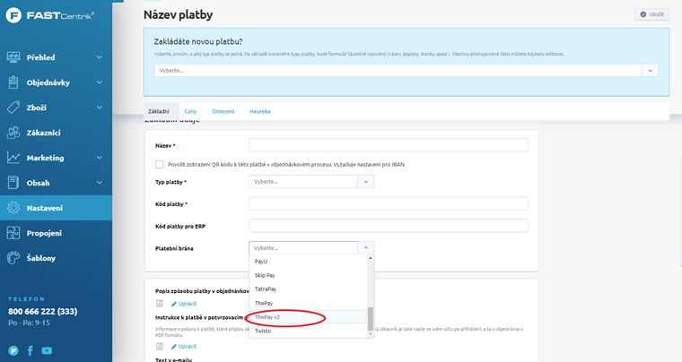This screenshot has width=682, height=362.
Task: Click the Přehled monitor icon
Action: pos(13,57)
